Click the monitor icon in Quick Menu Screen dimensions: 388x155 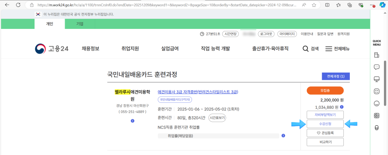tap(377, 79)
